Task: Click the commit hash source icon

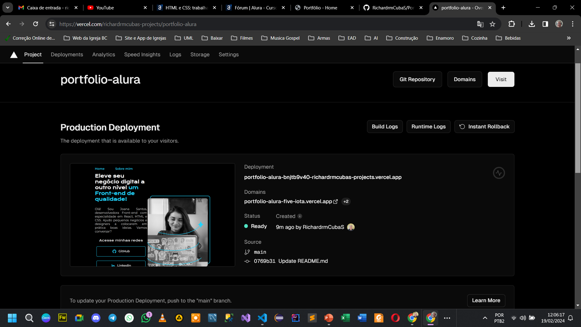Action: [x=247, y=261]
